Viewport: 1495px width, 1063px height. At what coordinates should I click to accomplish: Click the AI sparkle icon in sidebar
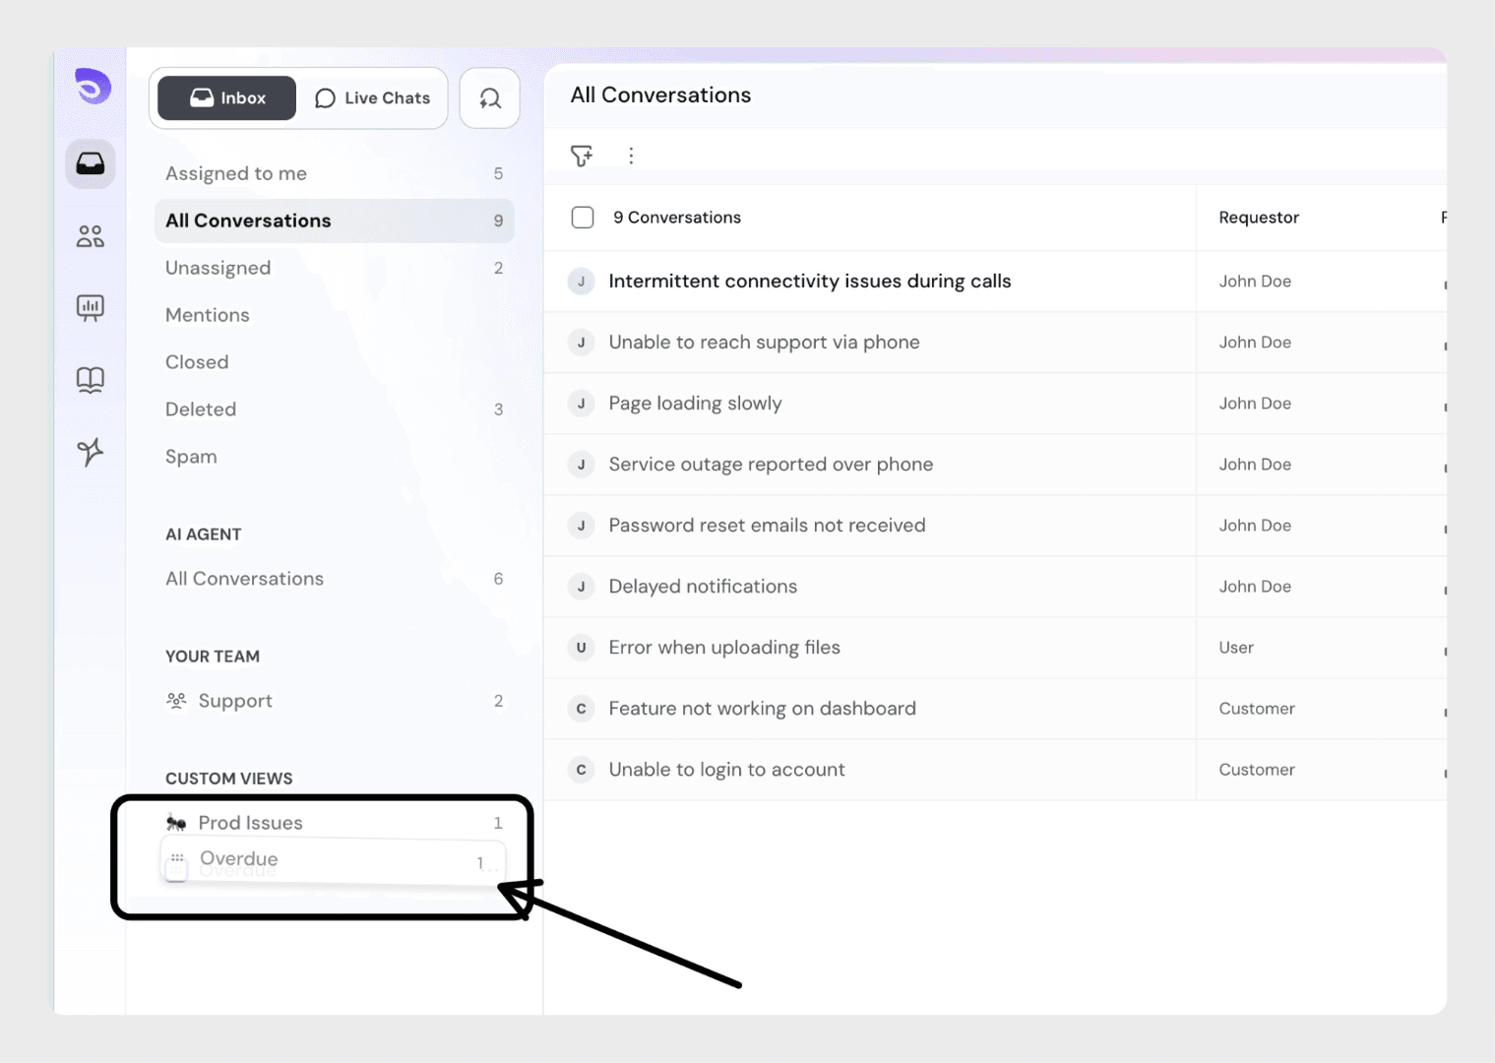click(x=91, y=452)
